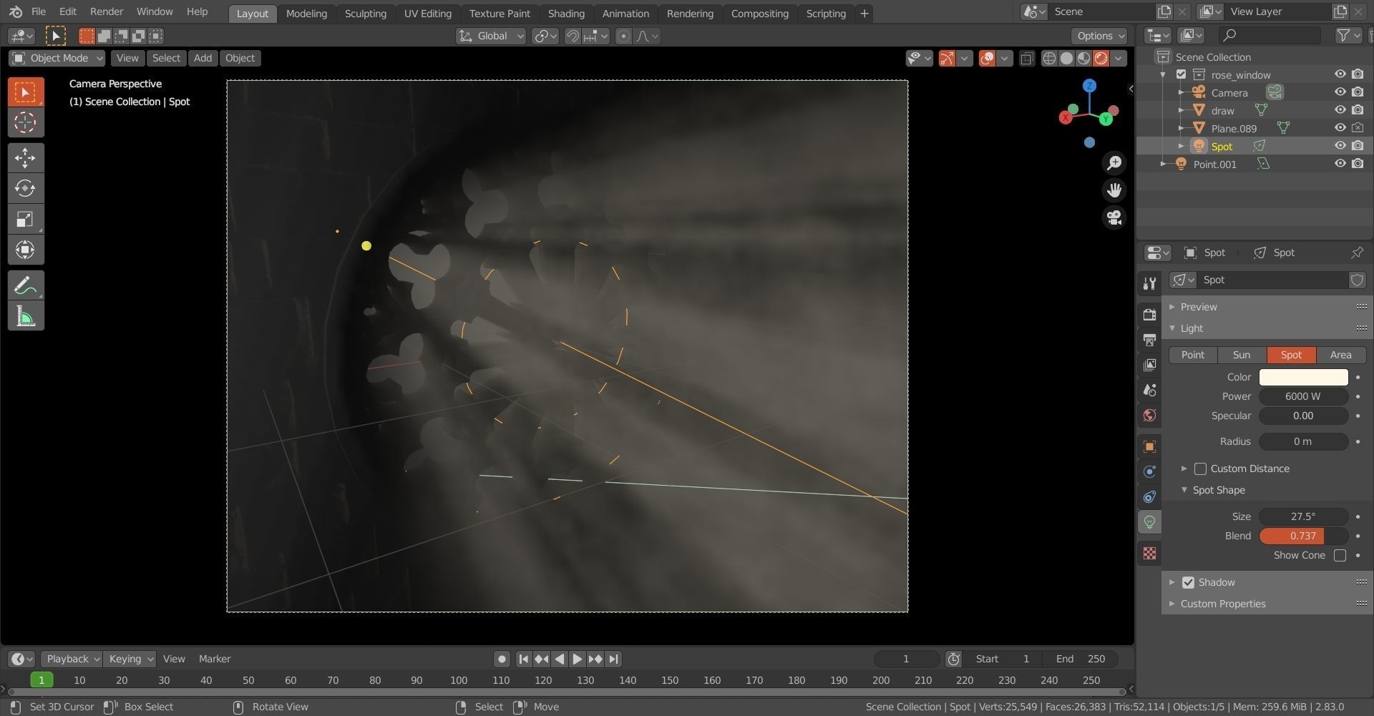Click the light Power value field
Image resolution: width=1374 pixels, height=716 pixels.
point(1303,396)
